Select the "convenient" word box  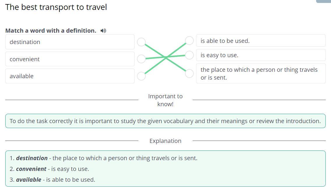click(70, 59)
